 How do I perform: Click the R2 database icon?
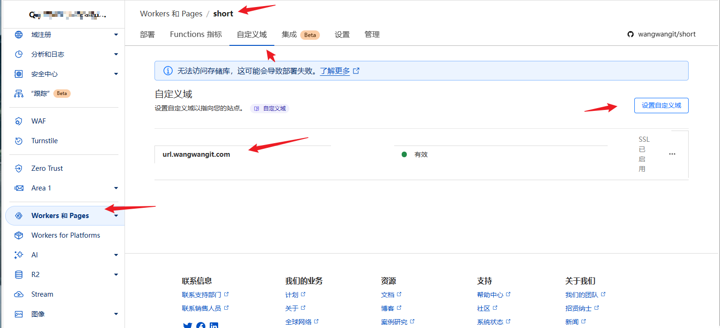click(x=19, y=275)
